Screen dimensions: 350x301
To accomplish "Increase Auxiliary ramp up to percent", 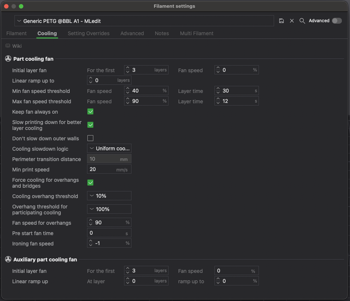I will 218,279.
